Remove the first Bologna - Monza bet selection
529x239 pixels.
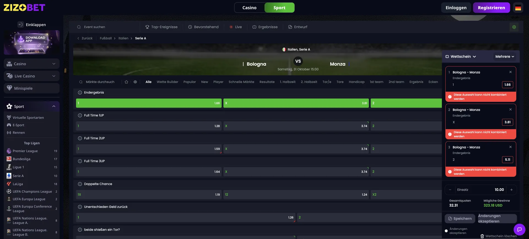coord(511,72)
